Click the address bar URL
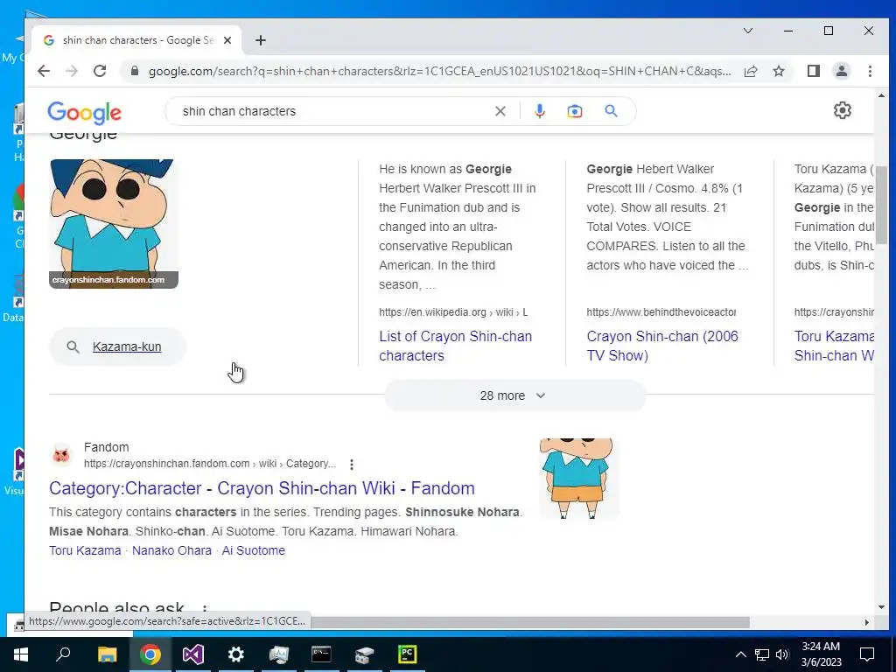This screenshot has width=896, height=672. 439,71
